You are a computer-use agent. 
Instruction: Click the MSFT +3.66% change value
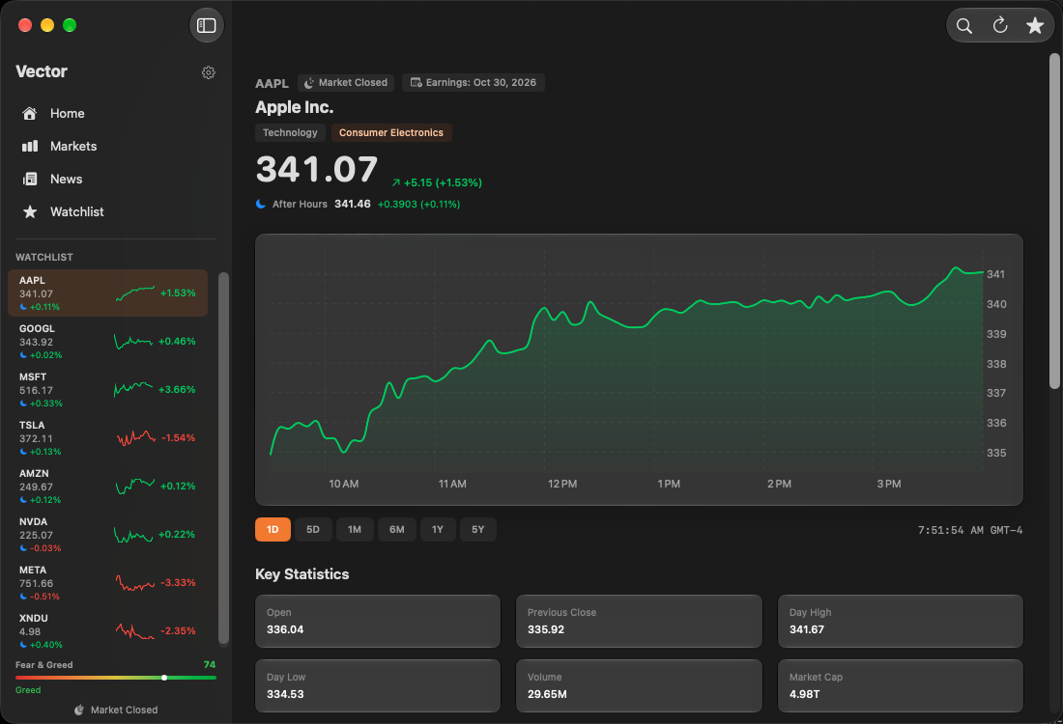[177, 389]
